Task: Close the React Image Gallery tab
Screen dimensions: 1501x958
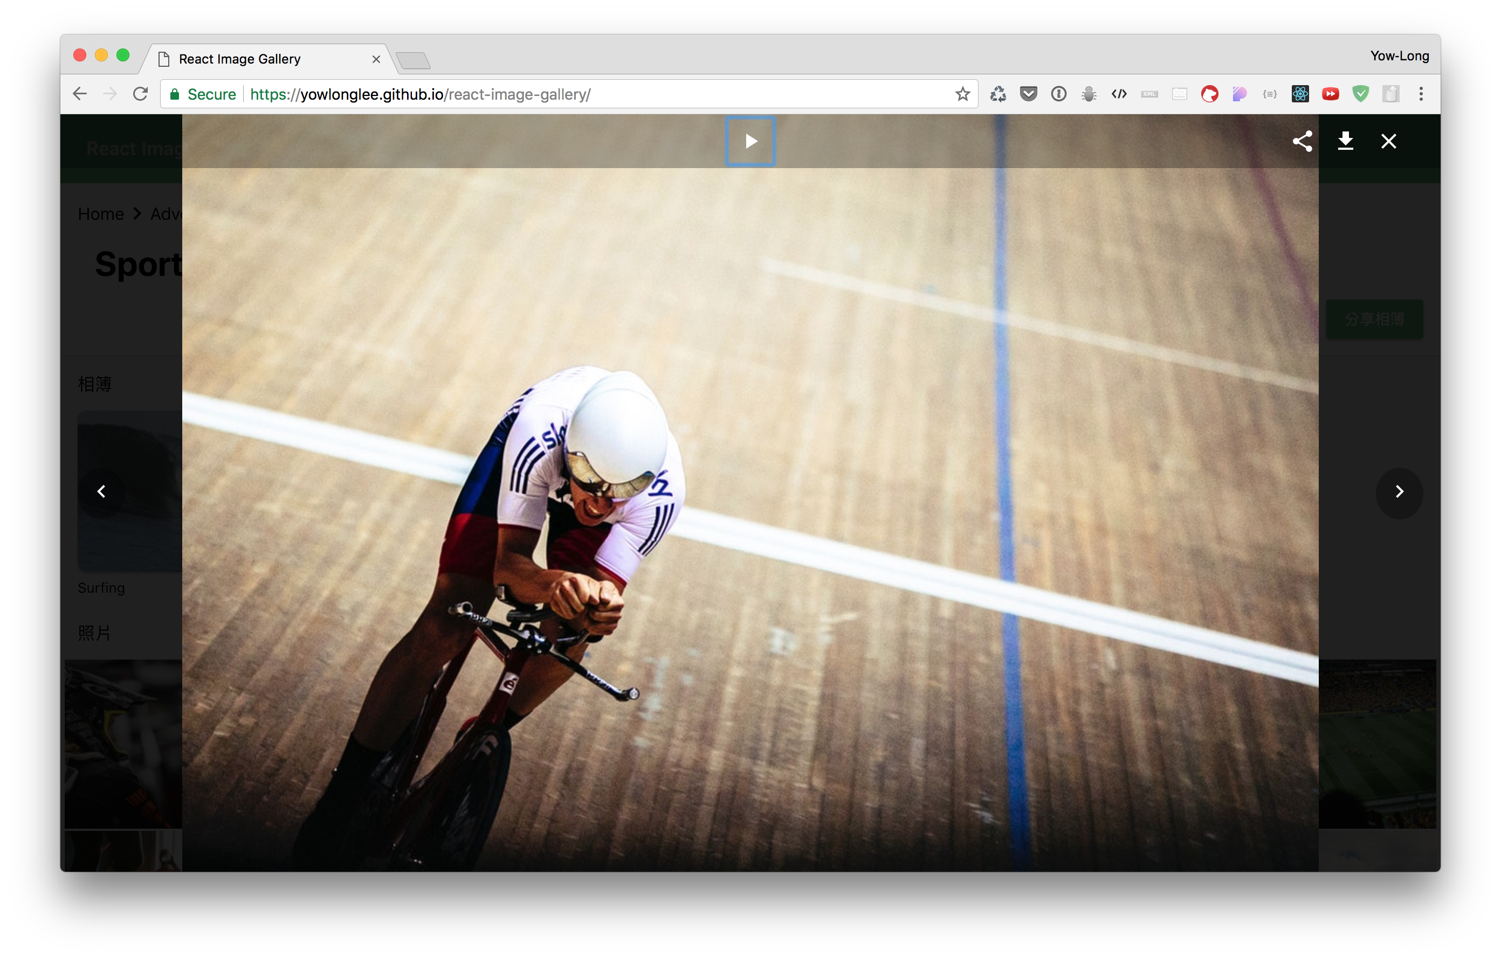Action: [x=376, y=59]
